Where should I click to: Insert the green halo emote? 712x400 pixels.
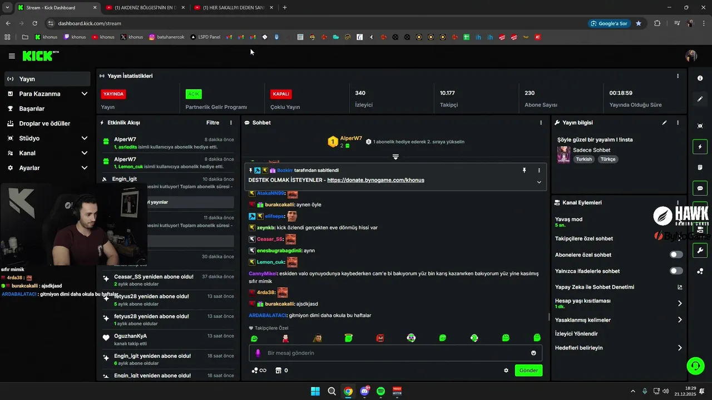point(349,338)
